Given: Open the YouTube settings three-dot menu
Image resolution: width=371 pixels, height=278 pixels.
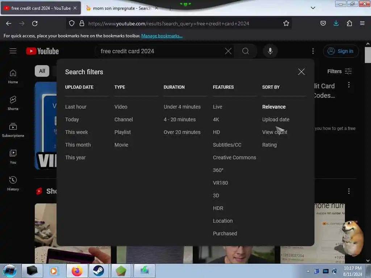Looking at the screenshot, I should point(313,51).
